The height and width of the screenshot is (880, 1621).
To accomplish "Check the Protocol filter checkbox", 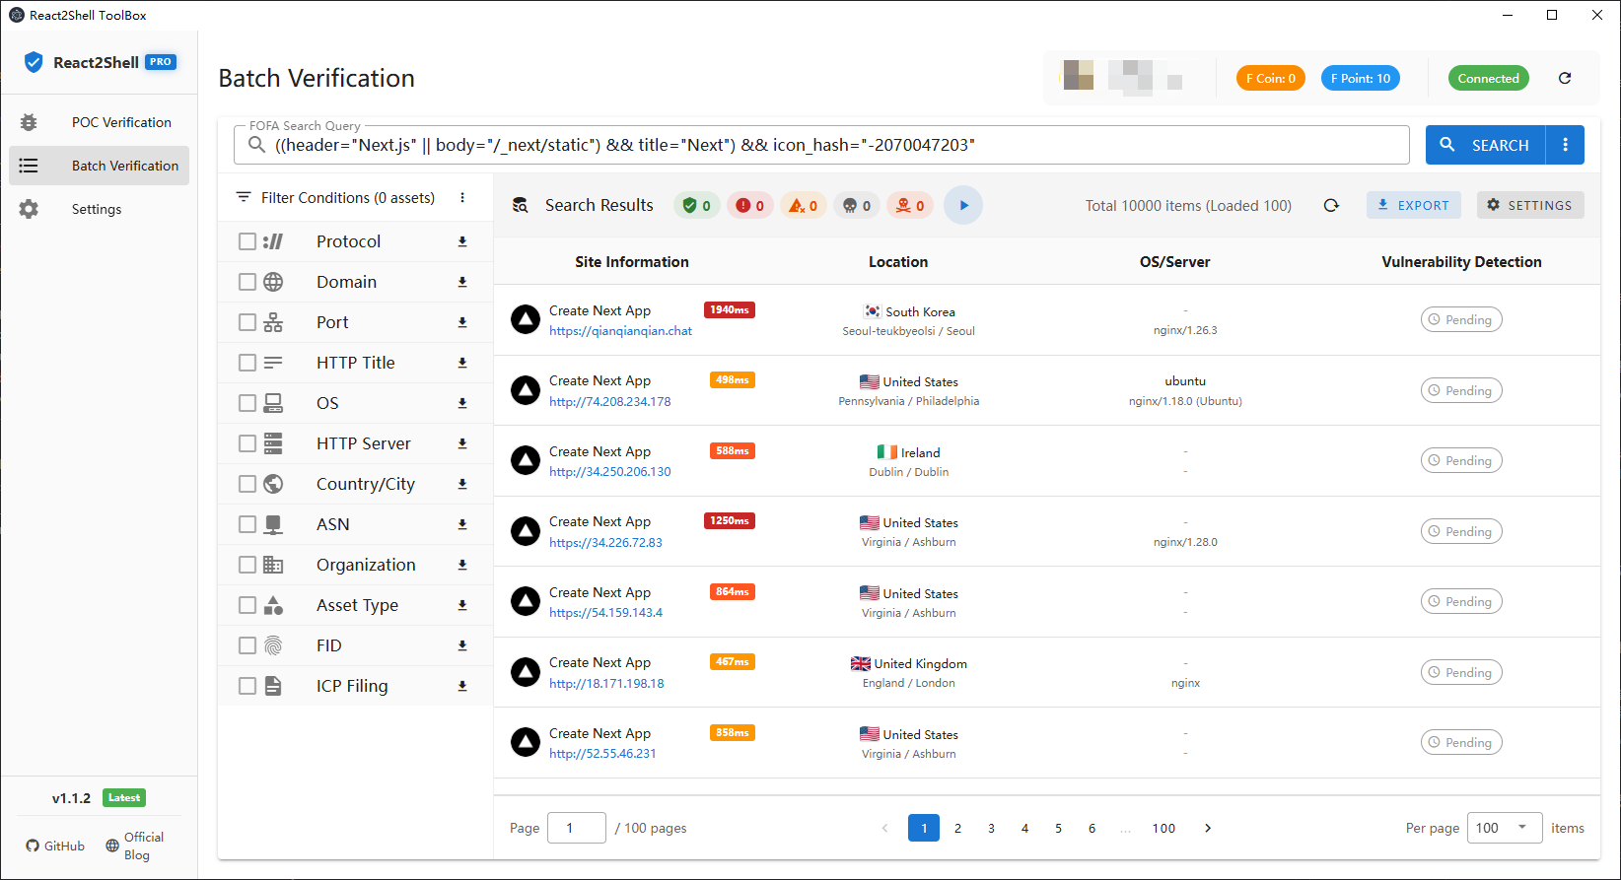I will tap(247, 241).
